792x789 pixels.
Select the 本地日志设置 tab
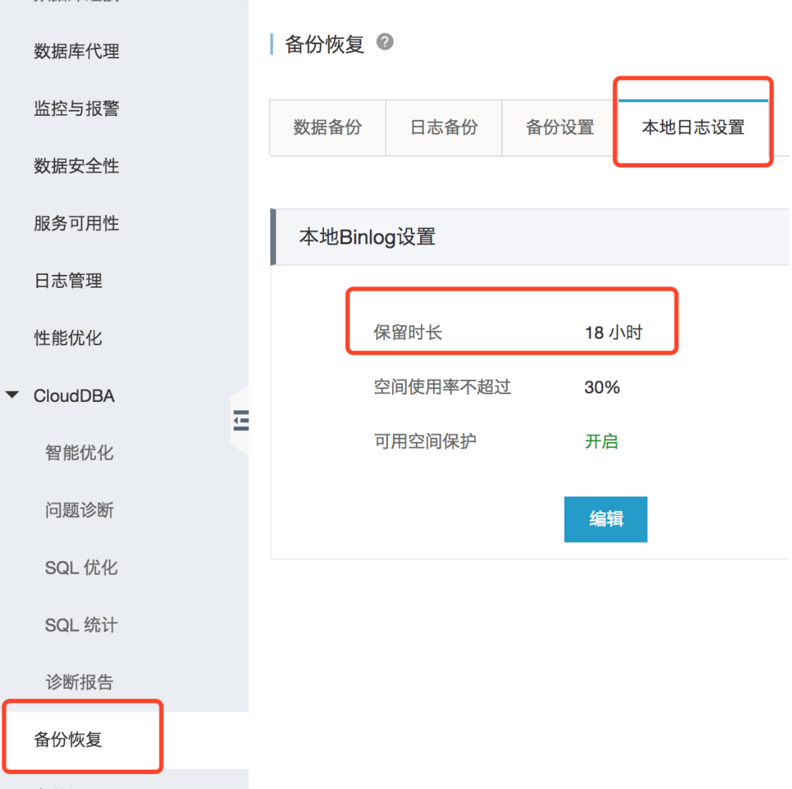tap(693, 128)
